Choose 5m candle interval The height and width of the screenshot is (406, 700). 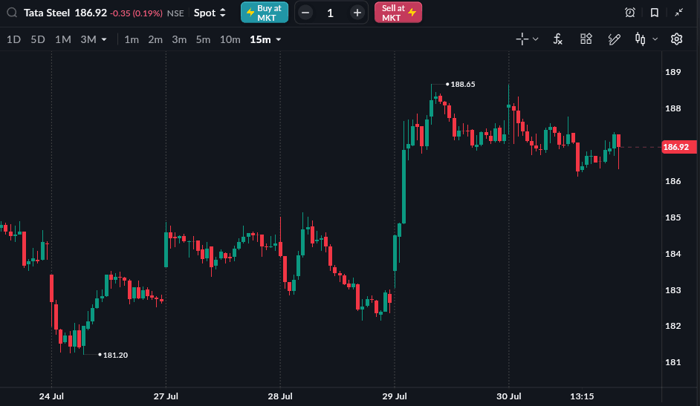(203, 39)
